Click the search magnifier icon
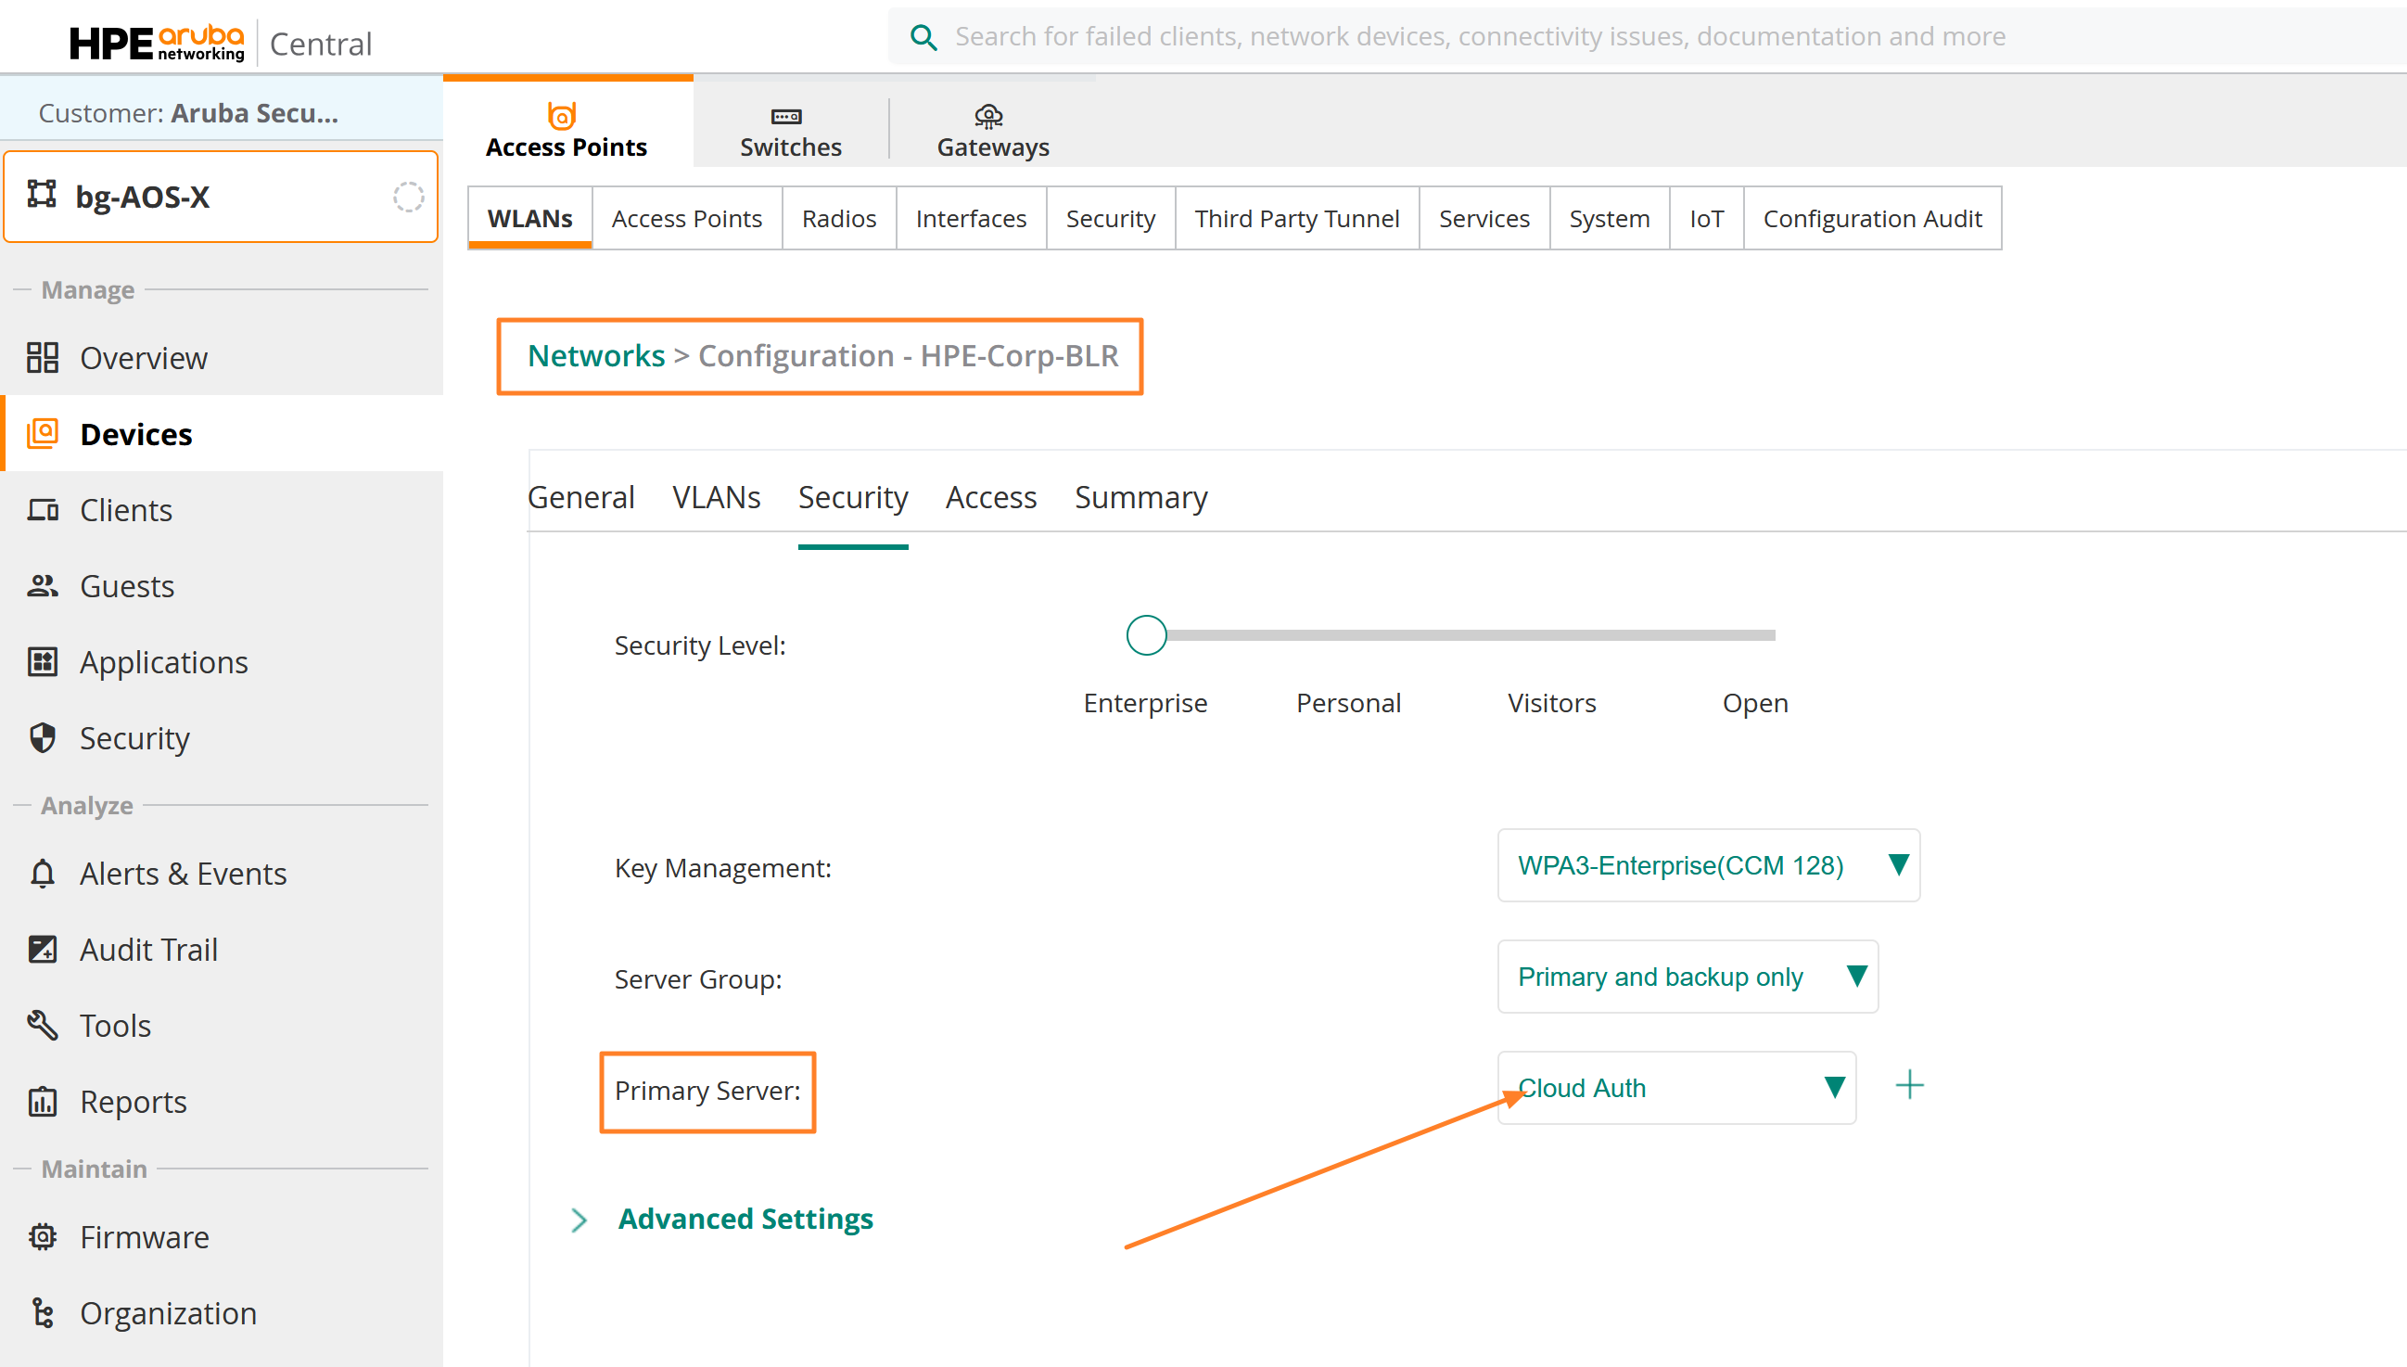 [923, 37]
